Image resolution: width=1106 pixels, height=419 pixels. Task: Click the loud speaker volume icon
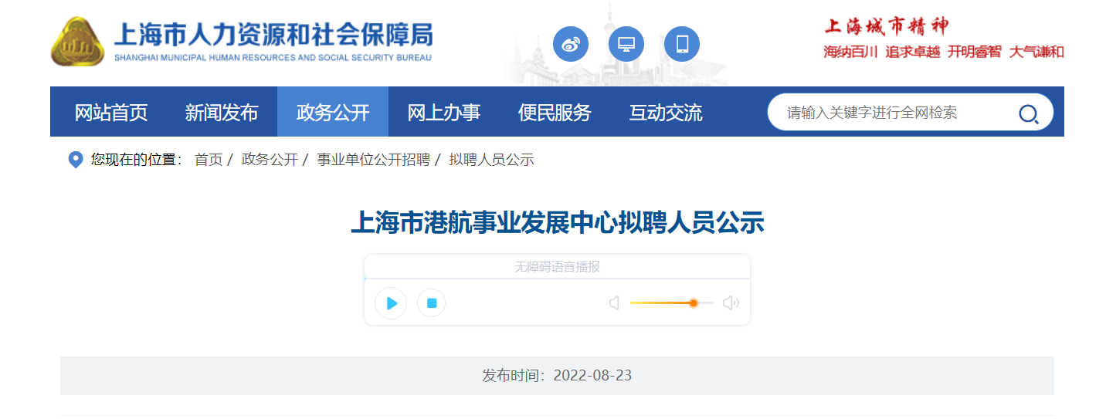click(x=731, y=303)
